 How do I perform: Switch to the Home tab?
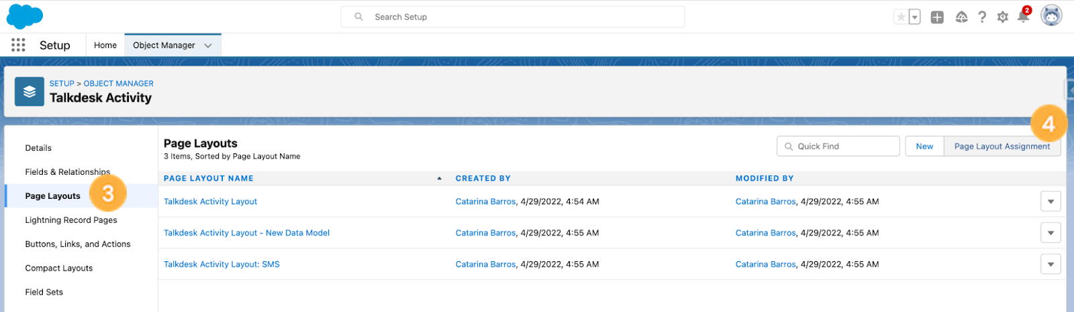(105, 45)
